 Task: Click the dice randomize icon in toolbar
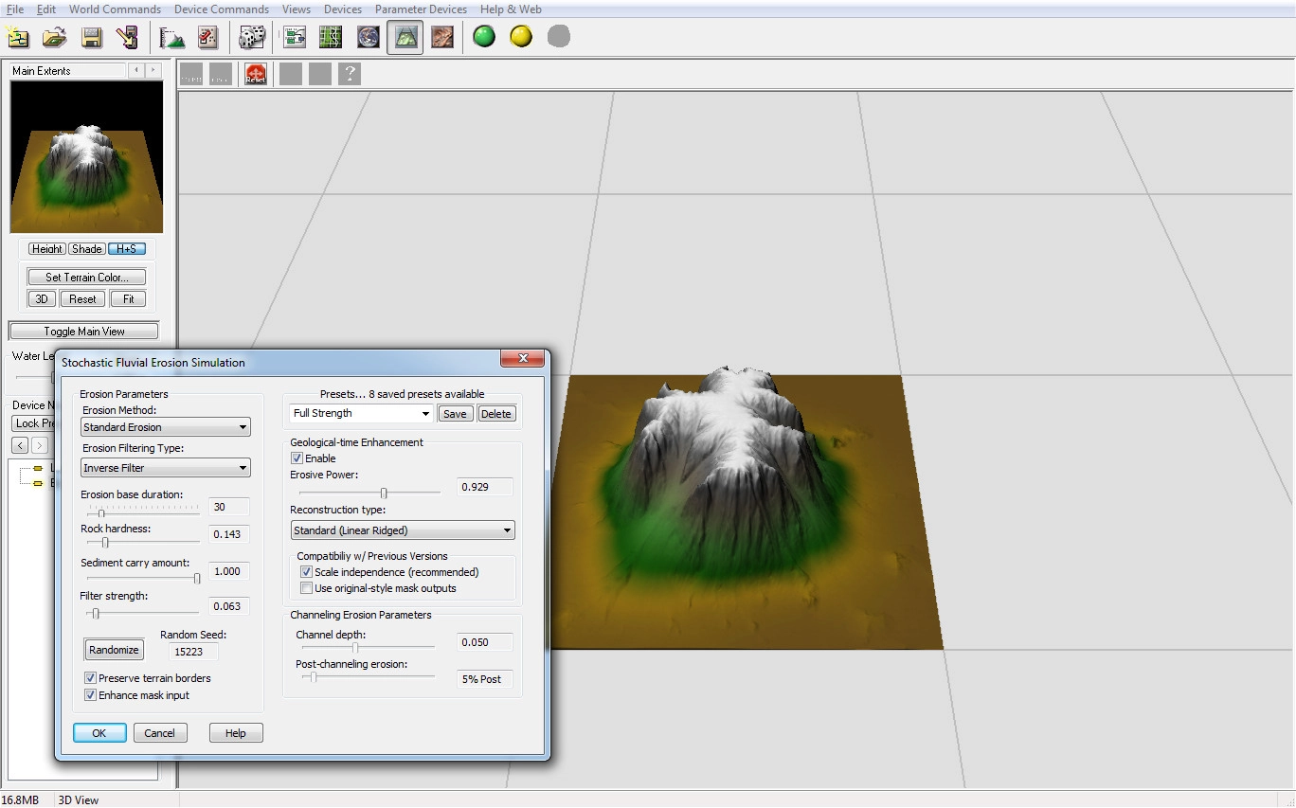(251, 37)
